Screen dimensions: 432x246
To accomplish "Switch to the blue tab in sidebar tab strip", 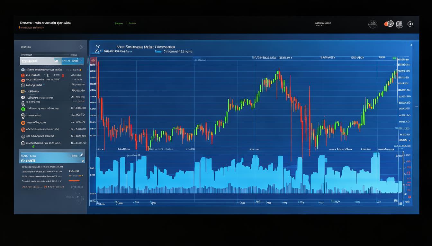I will click(x=73, y=61).
